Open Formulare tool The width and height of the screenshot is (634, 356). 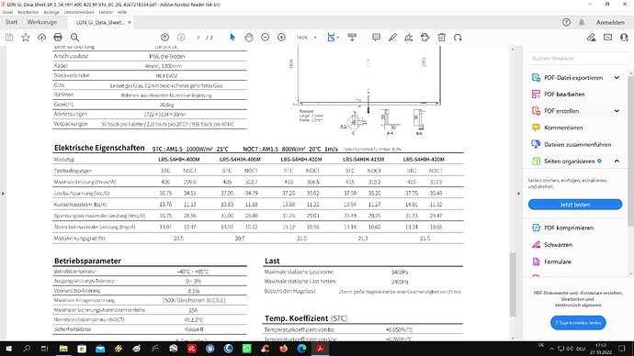tap(557, 262)
